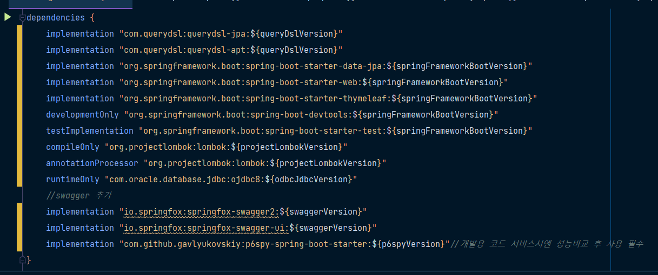This screenshot has height=275, width=658.
Task: Click the spring-boot-starter-thymeleaf dependency string
Action: [x=328, y=99]
